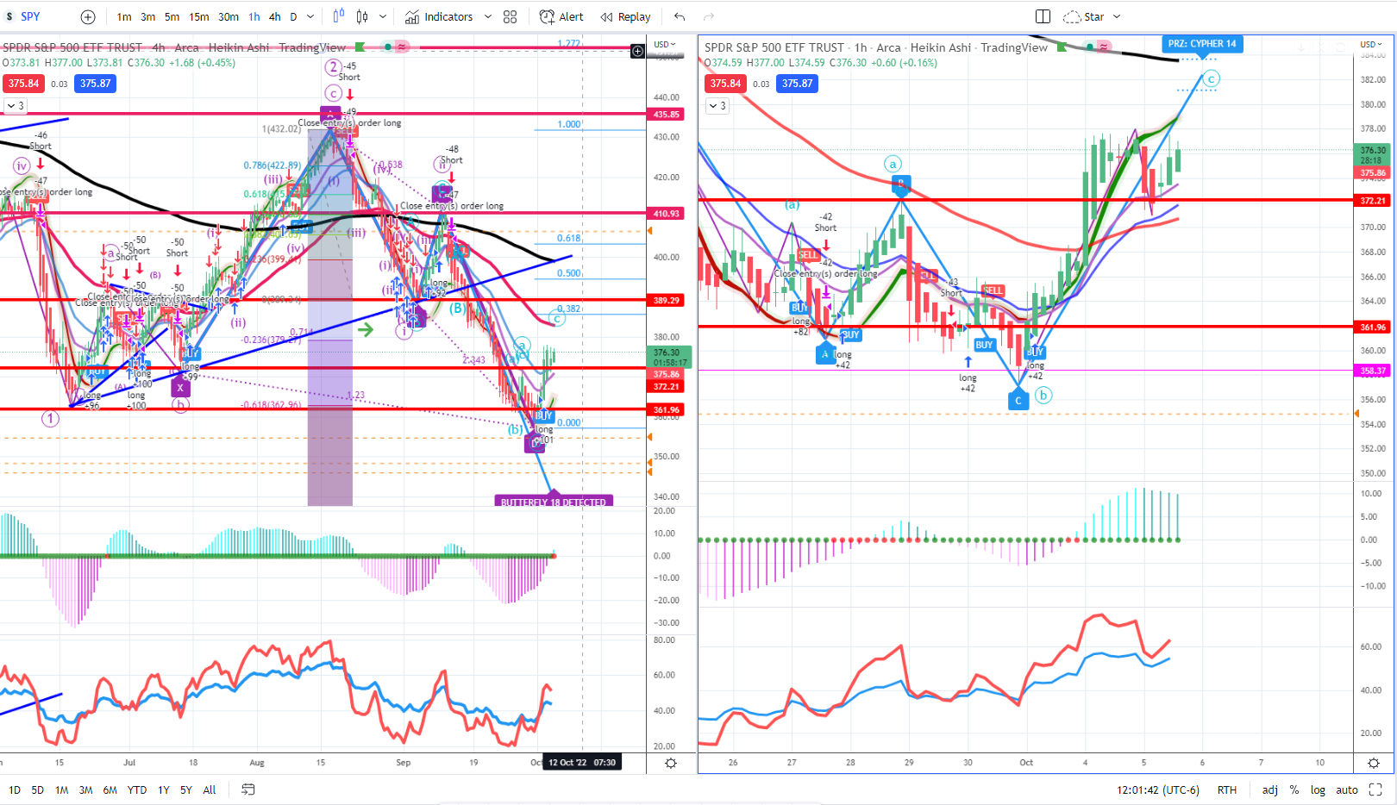Select the candlestick chart type icon
Image resolution: width=1397 pixels, height=805 pixels.
(362, 16)
